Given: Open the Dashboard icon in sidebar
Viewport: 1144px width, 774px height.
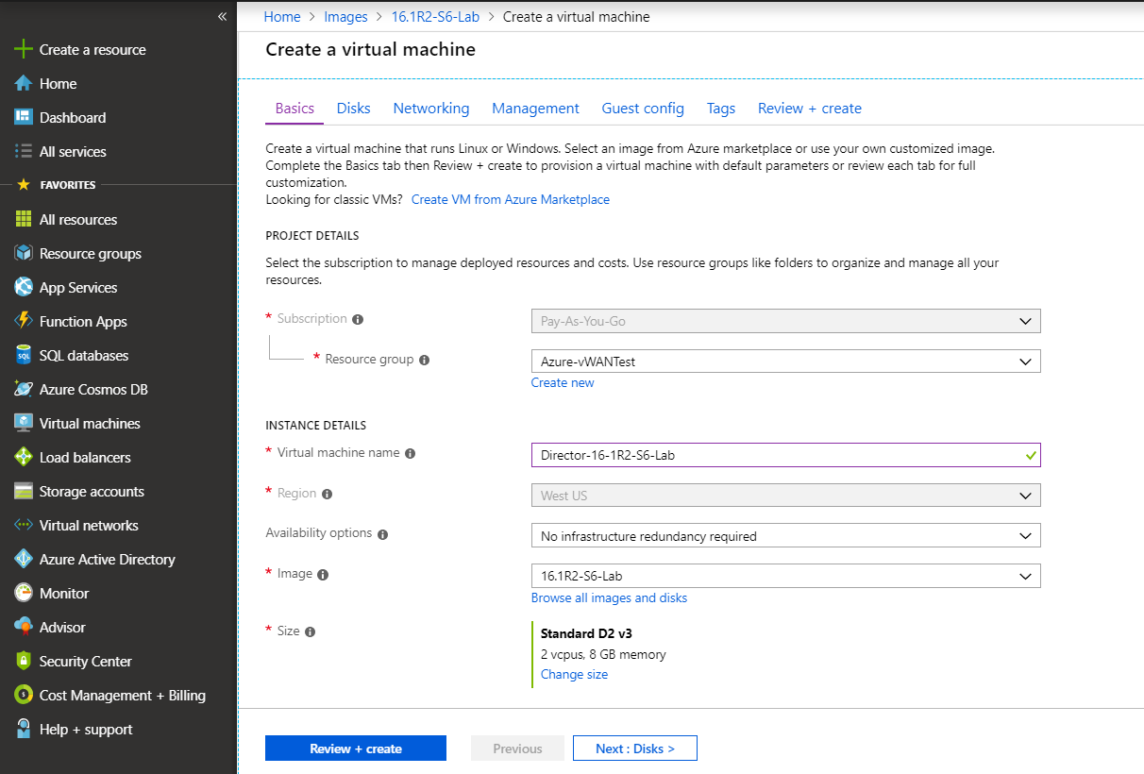Looking at the screenshot, I should (24, 117).
